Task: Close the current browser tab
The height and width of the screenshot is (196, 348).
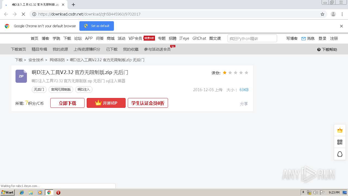Action: [63, 5]
